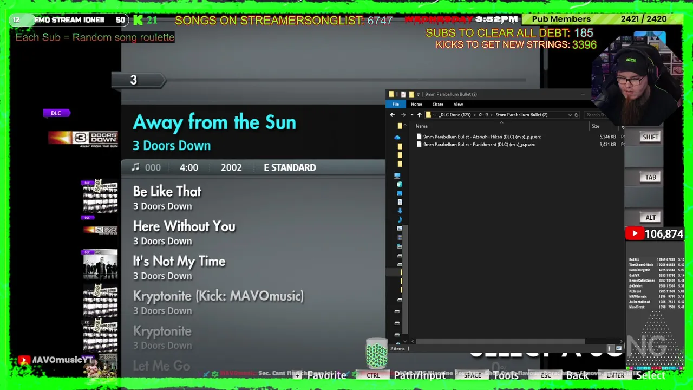
Task: Open Videos icon in navigation pane
Action: pos(400,236)
